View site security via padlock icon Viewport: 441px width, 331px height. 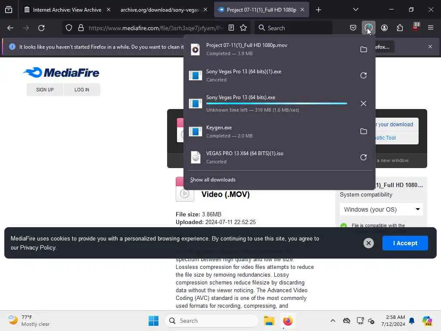(x=81, y=28)
